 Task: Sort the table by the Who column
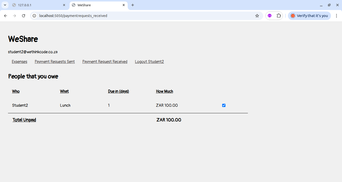(x=16, y=91)
